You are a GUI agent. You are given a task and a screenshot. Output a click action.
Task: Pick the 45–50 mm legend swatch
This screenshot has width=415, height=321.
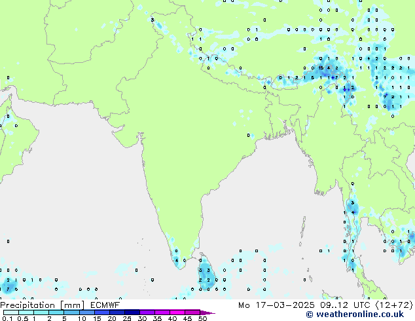click(x=192, y=312)
